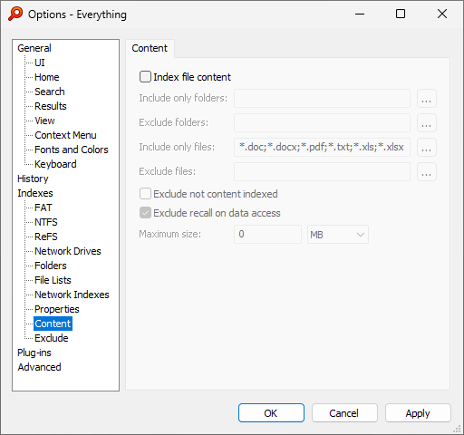The image size is (464, 435).
Task: Close the Options - Everything window
Action: (x=442, y=14)
